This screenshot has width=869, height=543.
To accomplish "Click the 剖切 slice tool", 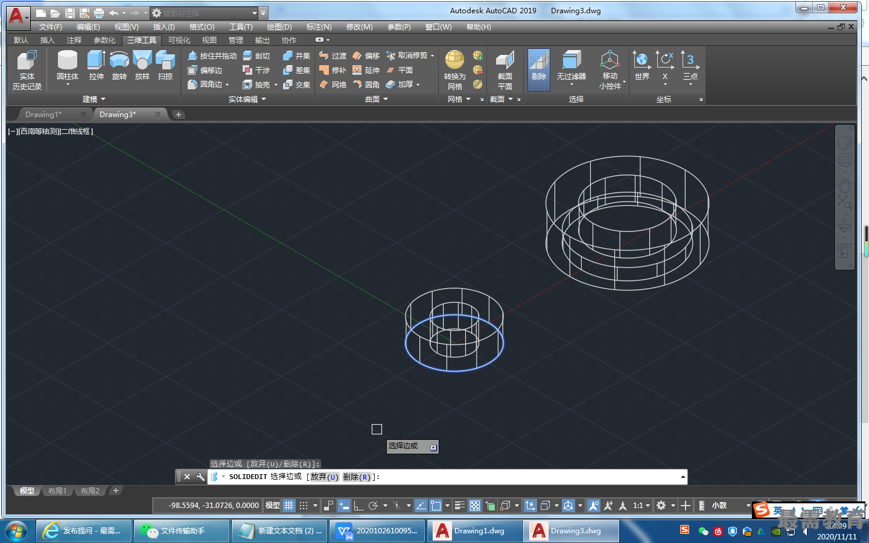I will [256, 56].
